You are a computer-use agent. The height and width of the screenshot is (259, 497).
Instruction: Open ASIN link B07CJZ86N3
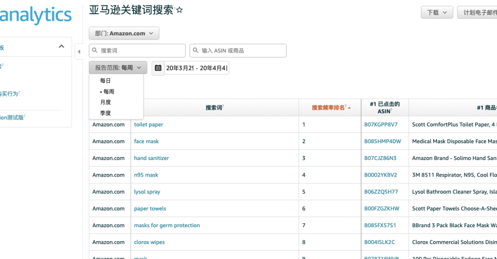click(x=380, y=158)
